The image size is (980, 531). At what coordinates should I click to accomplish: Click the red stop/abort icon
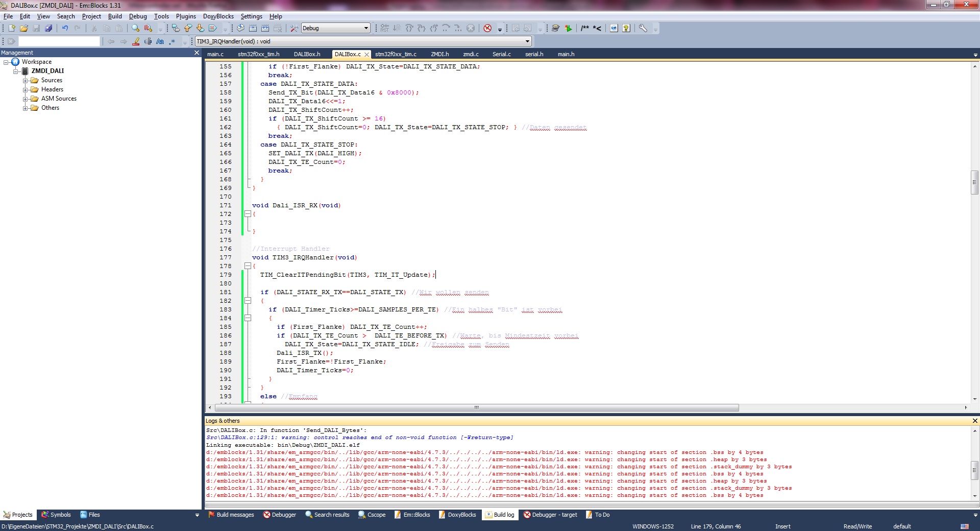(x=487, y=28)
